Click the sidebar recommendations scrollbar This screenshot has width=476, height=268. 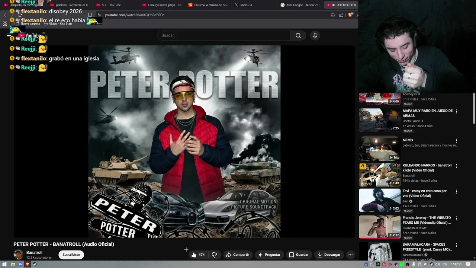click(474, 109)
